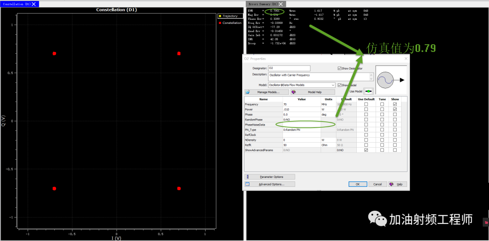Close the Errors Summary (D1) tab
The height and width of the screenshot is (241, 489).
tap(281, 4)
